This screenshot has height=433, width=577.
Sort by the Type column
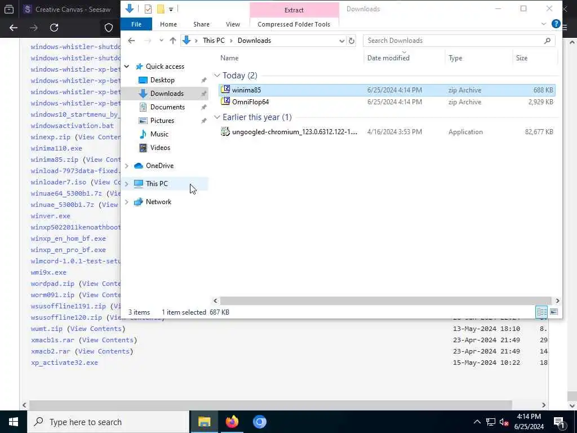[455, 58]
